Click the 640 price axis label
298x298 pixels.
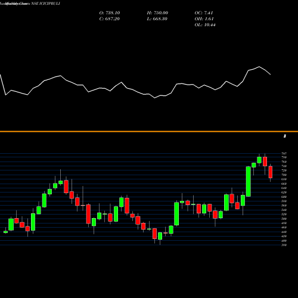284,188
